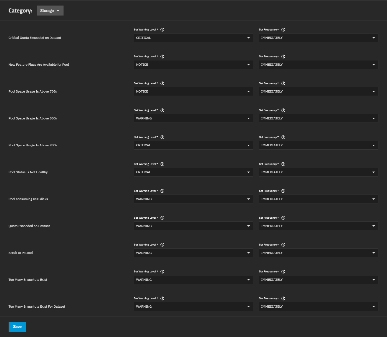
Task: Click help icon for New Feature Flags frequency
Action: point(283,57)
